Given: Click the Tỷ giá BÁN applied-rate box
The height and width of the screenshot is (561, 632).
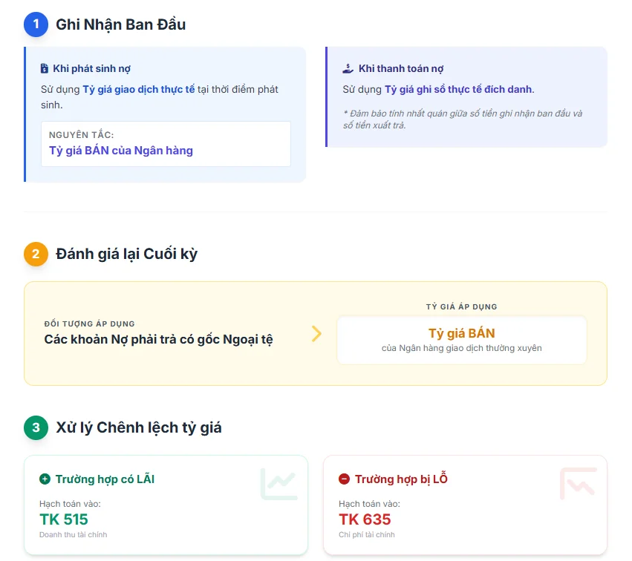Looking at the screenshot, I should pyautogui.click(x=461, y=341).
